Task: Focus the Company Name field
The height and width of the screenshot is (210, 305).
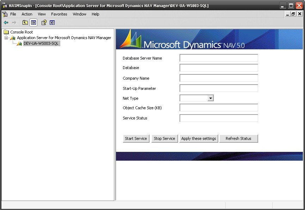Action: click(219, 78)
